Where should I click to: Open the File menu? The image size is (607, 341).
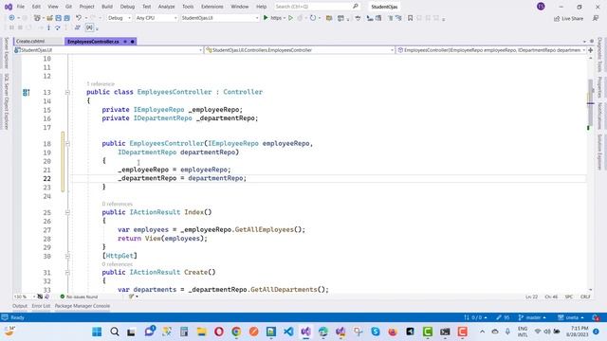click(21, 7)
